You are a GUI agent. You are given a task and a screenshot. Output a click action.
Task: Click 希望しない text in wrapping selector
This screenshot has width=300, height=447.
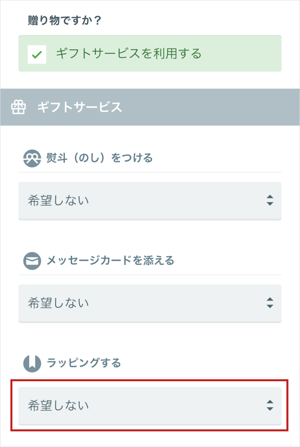(x=58, y=405)
